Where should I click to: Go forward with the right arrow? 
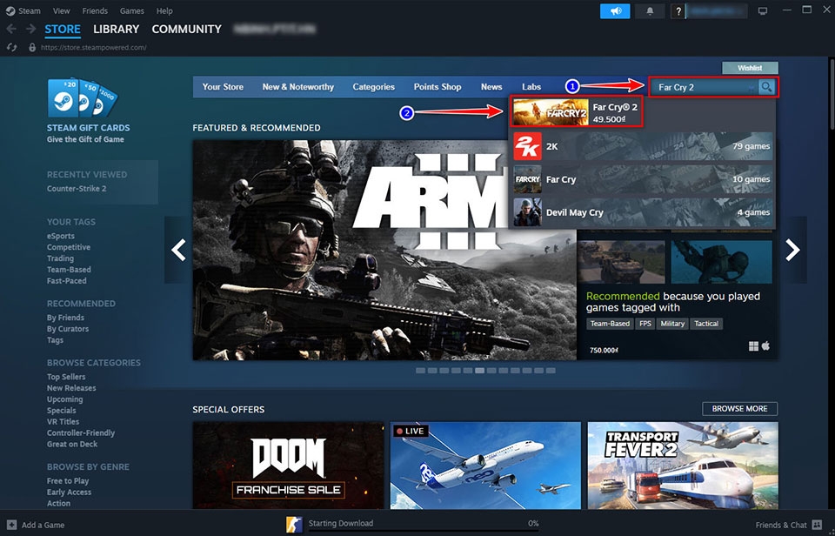31,29
